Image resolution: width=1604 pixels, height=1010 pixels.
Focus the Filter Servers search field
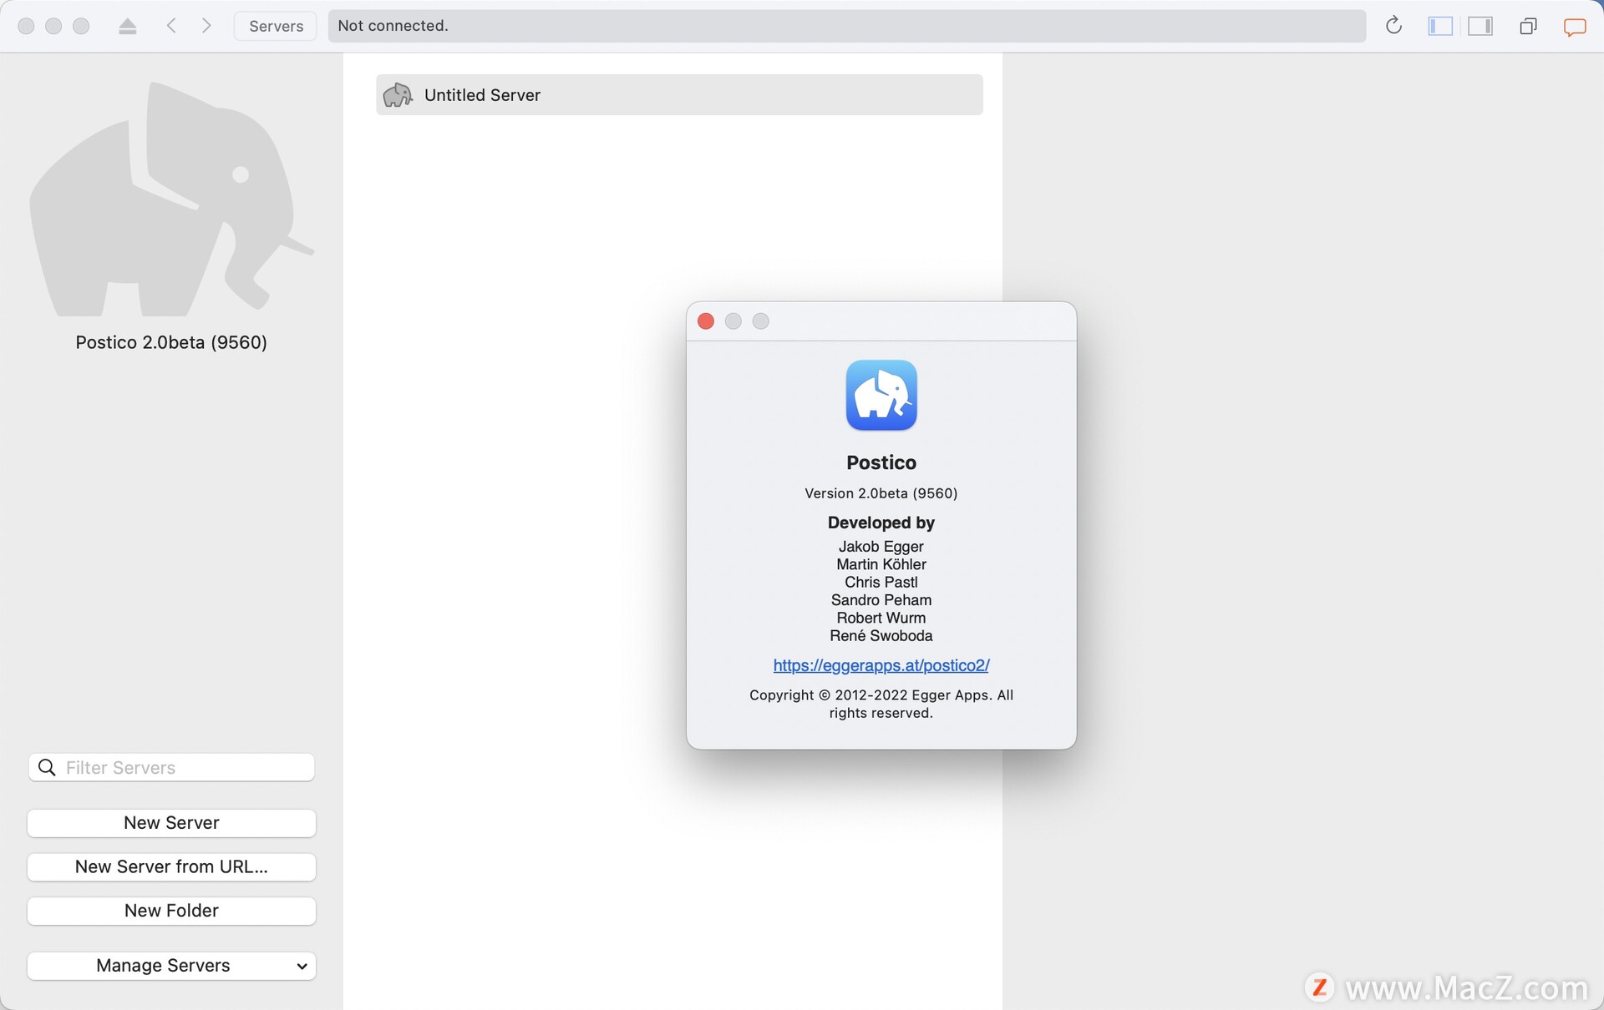coord(184,768)
